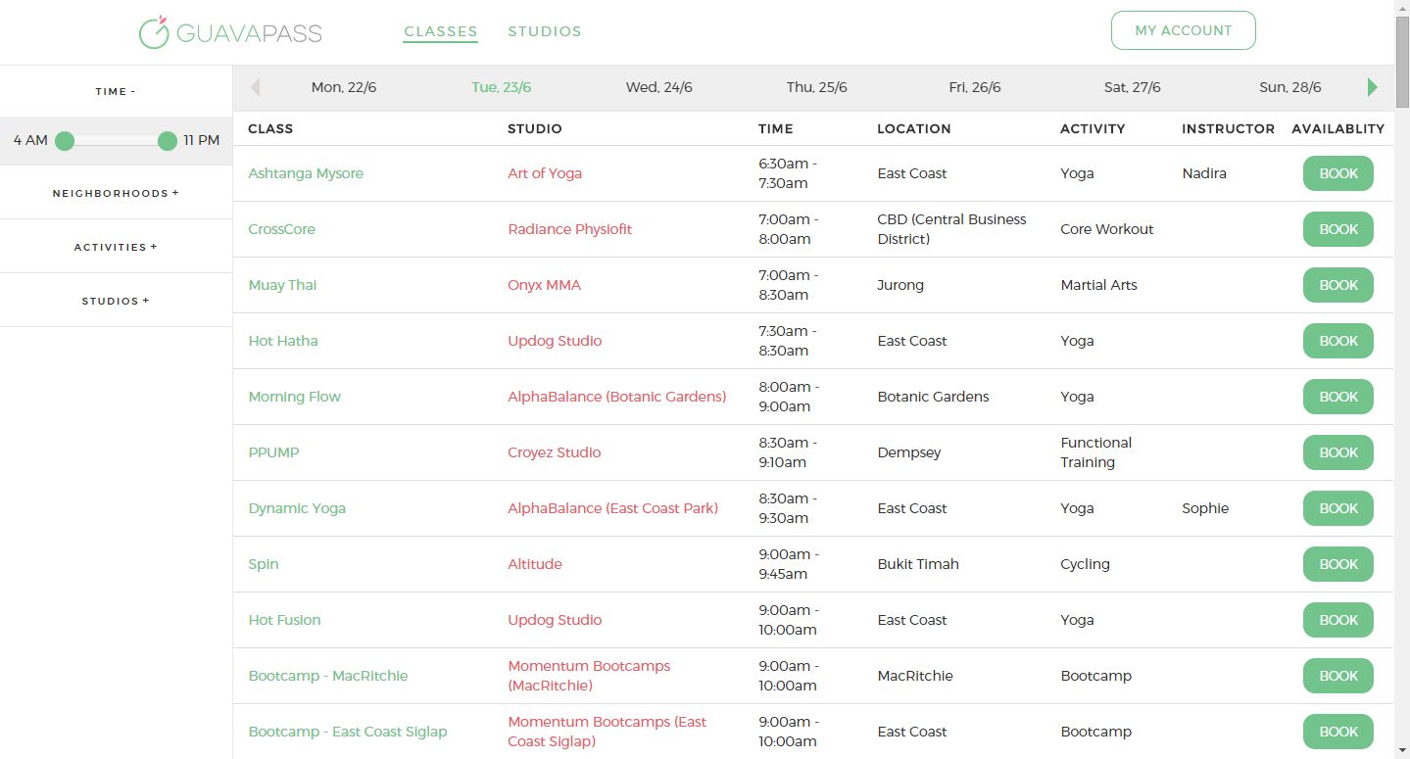Select Sat, 27/6 date tab
The height and width of the screenshot is (759, 1410).
pos(1133,87)
